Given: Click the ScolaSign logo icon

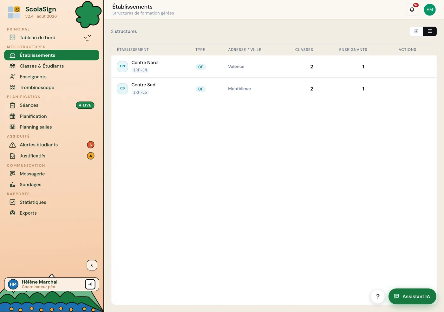Looking at the screenshot, I should pyautogui.click(x=14, y=12).
